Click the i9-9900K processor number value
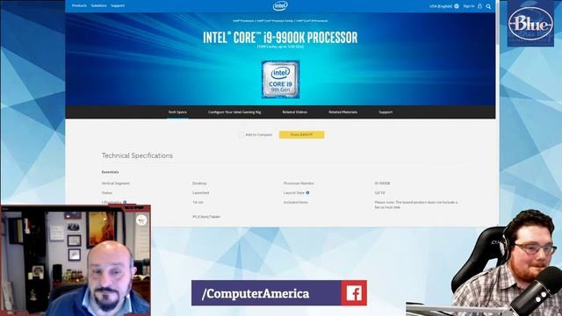 [x=383, y=183]
